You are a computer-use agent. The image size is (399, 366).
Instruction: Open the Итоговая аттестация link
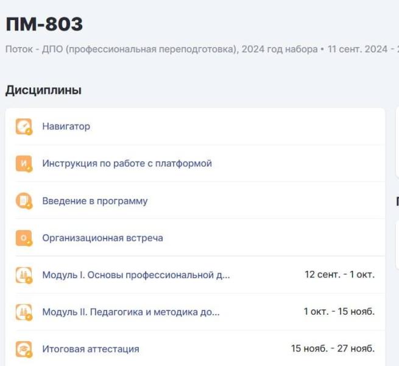(90, 349)
